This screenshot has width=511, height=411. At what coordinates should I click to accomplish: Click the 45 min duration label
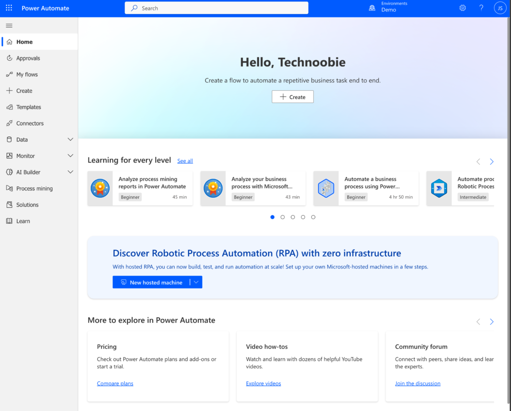click(180, 197)
